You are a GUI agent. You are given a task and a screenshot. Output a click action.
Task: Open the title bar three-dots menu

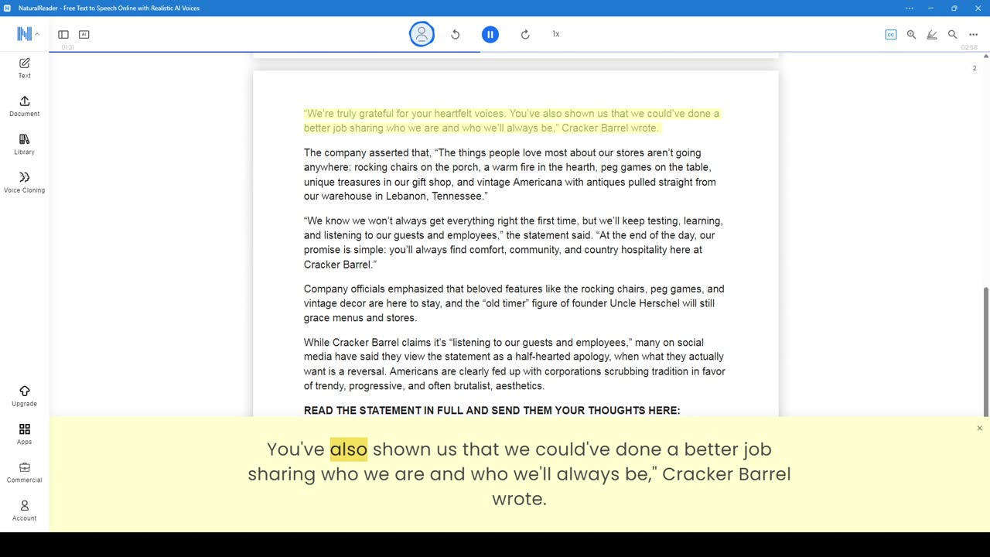click(x=909, y=8)
